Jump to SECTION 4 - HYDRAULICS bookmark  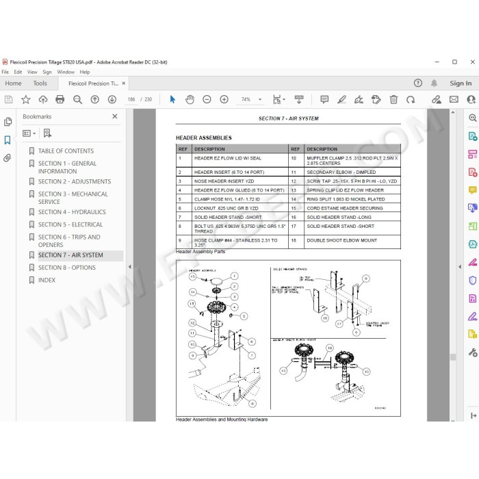coord(72,212)
